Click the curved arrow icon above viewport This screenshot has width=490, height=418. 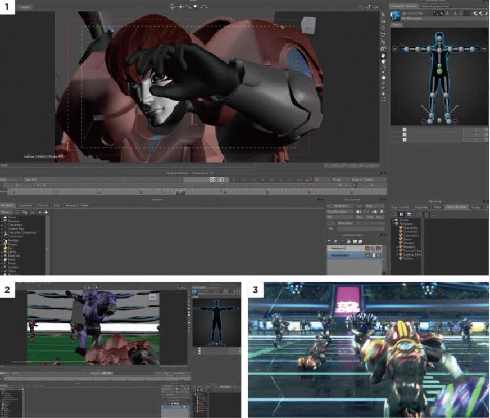204,7
